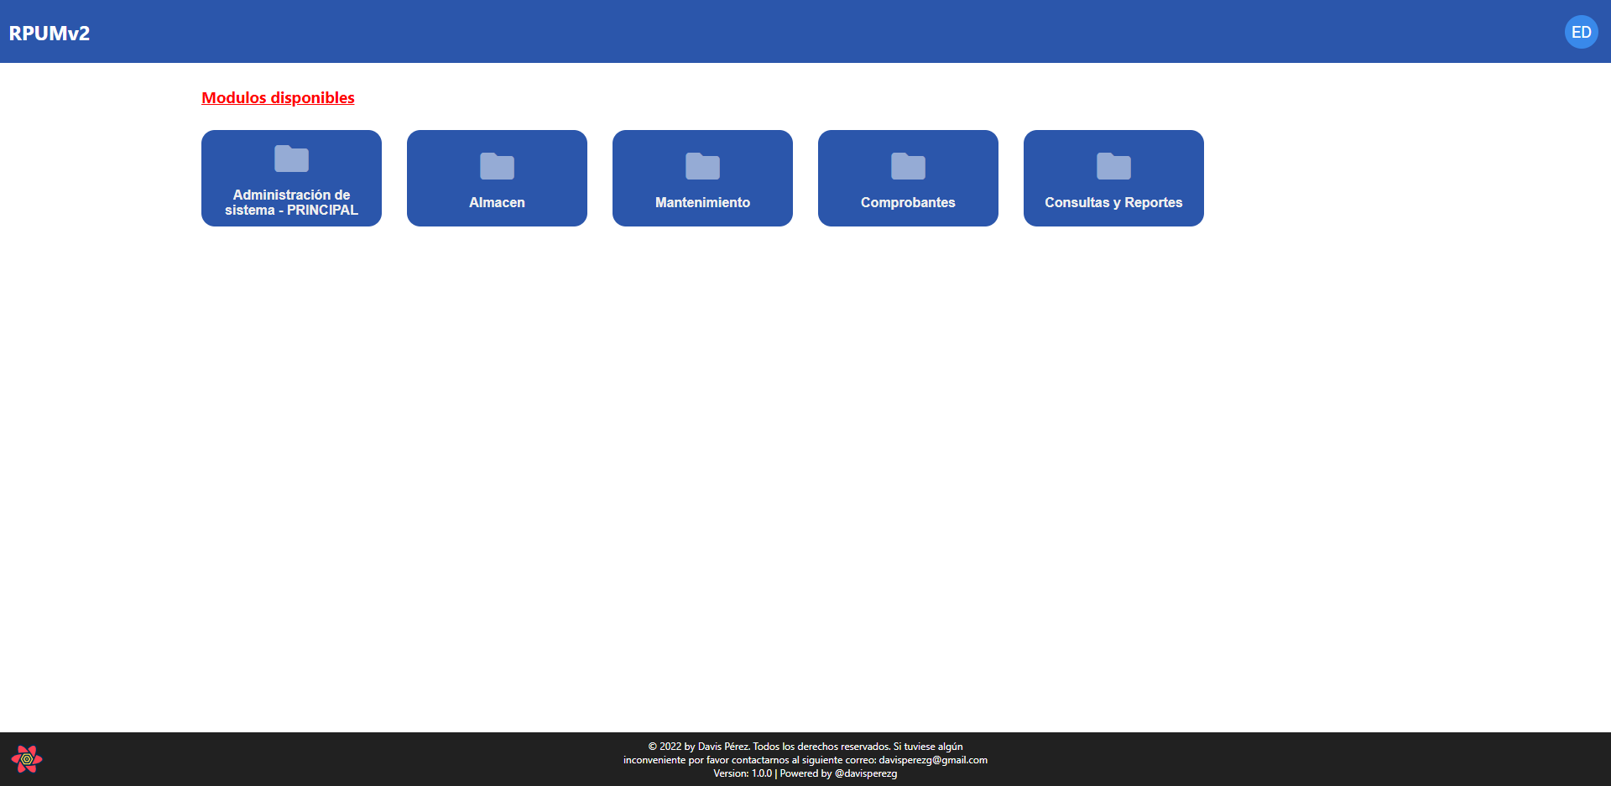The height and width of the screenshot is (786, 1611).
Task: Click the folder icon on Administración de sistema
Action: [291, 159]
